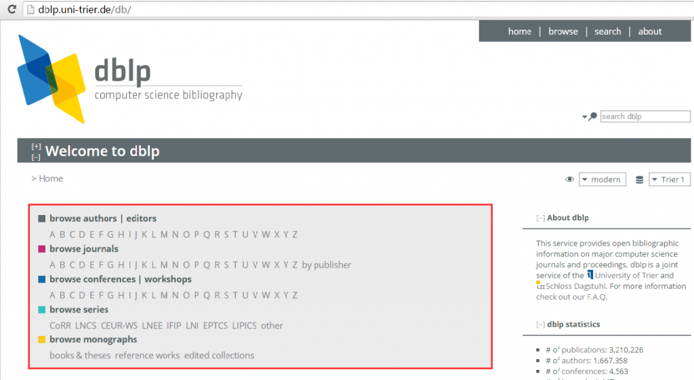Collapse the About dblp section
This screenshot has height=380, width=694.
(540, 218)
